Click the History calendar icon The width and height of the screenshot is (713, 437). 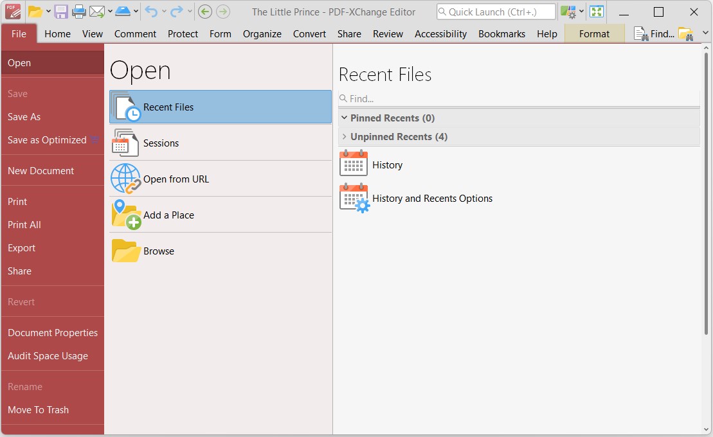click(x=353, y=165)
